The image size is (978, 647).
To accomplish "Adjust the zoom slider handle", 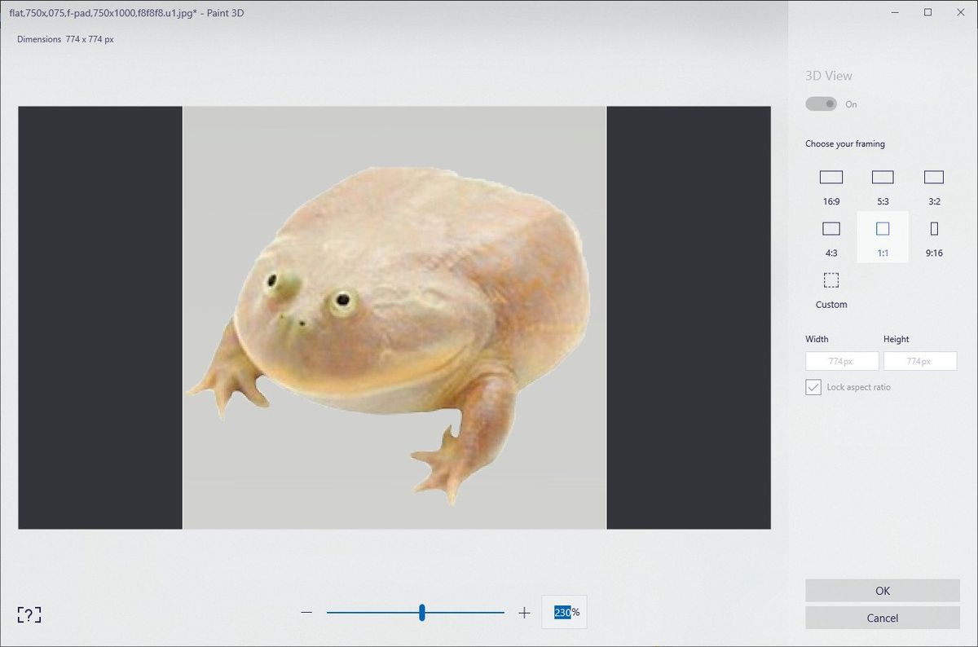I will (x=421, y=612).
